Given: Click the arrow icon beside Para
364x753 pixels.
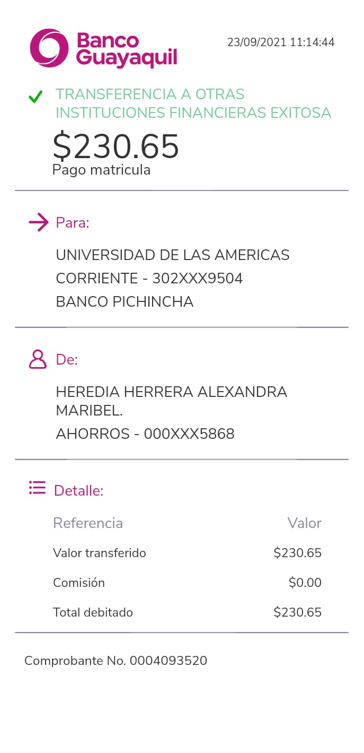Looking at the screenshot, I should [x=38, y=222].
